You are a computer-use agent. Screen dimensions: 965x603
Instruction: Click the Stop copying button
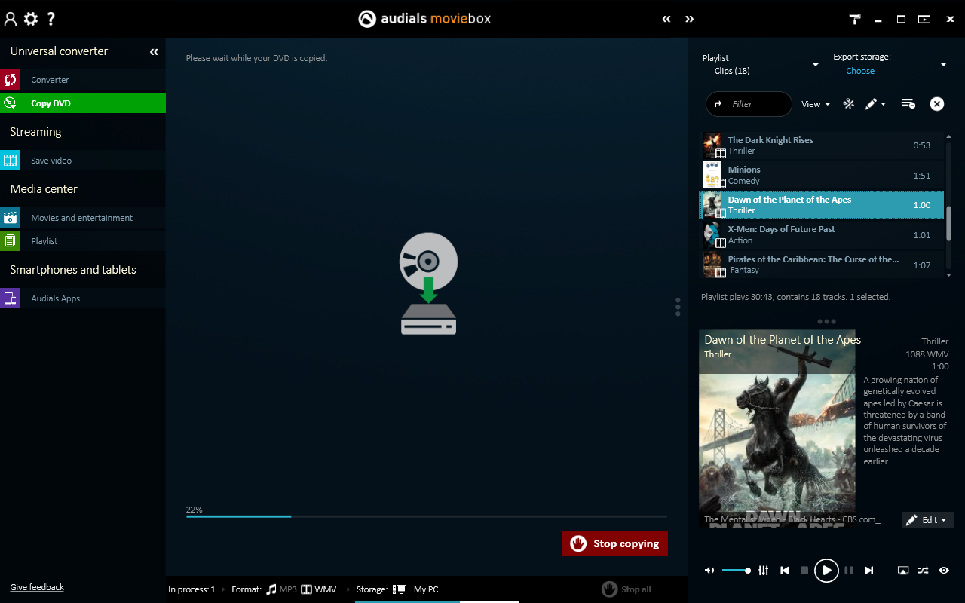[614, 543]
